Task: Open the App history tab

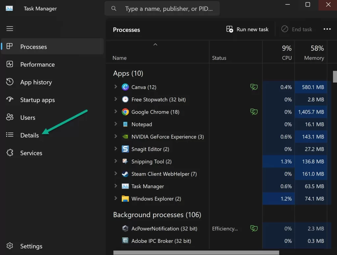Action: coord(52,82)
